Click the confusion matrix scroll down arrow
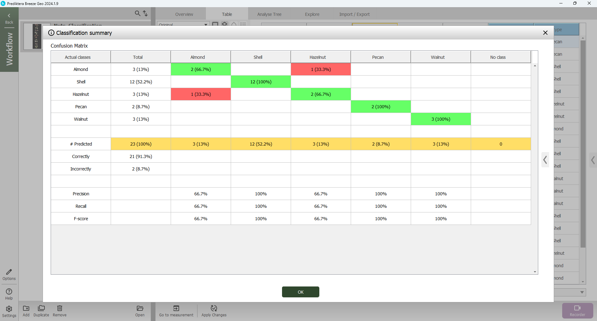Screen dimensions: 597x321 535,272
